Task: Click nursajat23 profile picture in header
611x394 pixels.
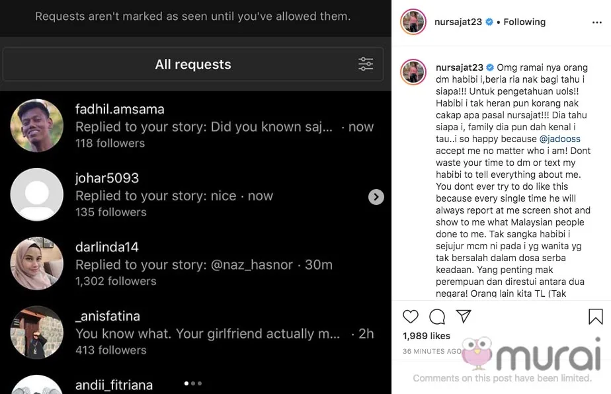Action: coord(413,22)
